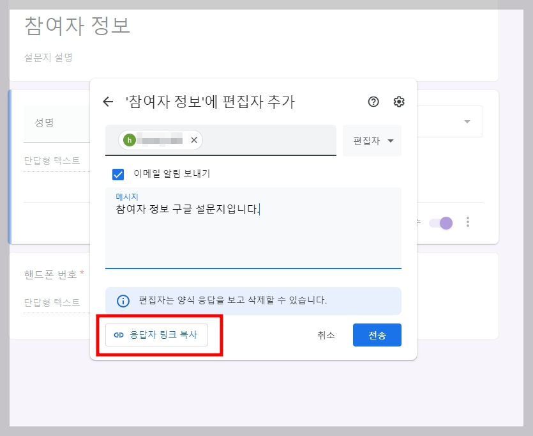Remove the email recipient chip via its X
Viewport: 533px width, 436px height.
(x=193, y=139)
